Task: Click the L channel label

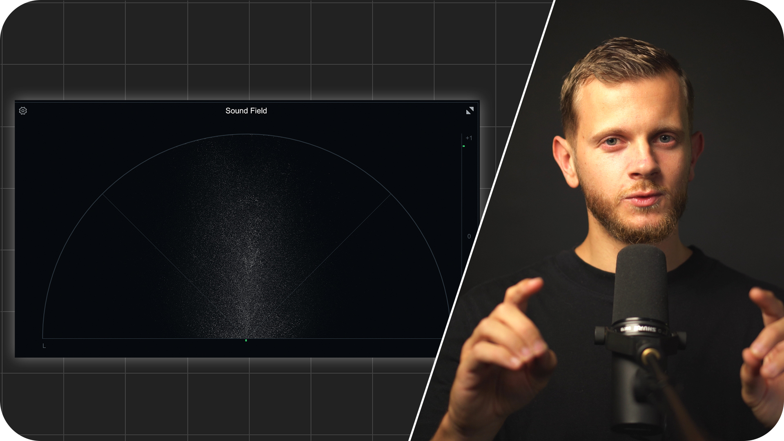Action: (44, 346)
